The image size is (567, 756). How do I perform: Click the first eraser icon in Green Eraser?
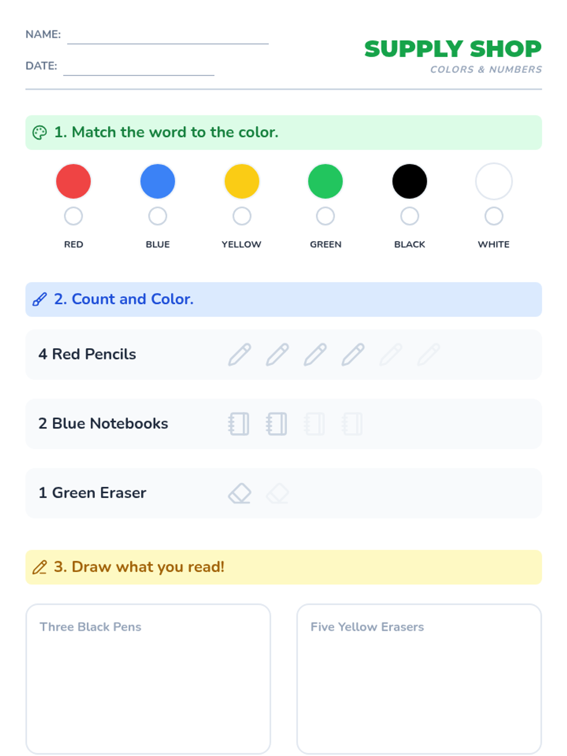(x=240, y=493)
